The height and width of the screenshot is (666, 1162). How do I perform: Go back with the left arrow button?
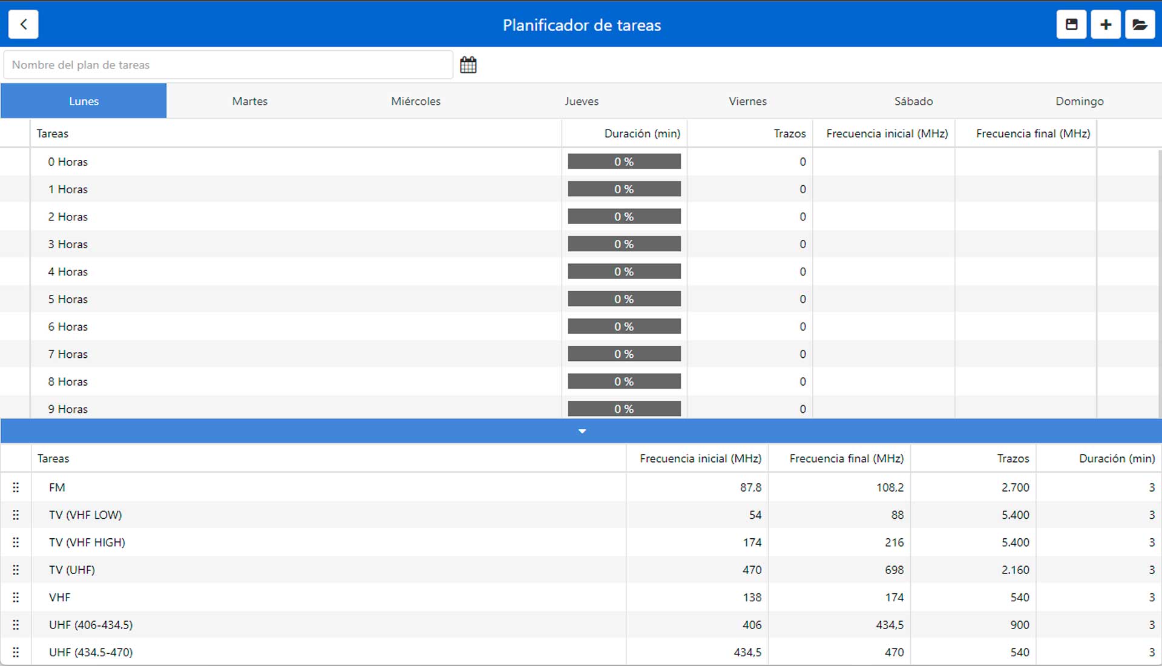[24, 24]
